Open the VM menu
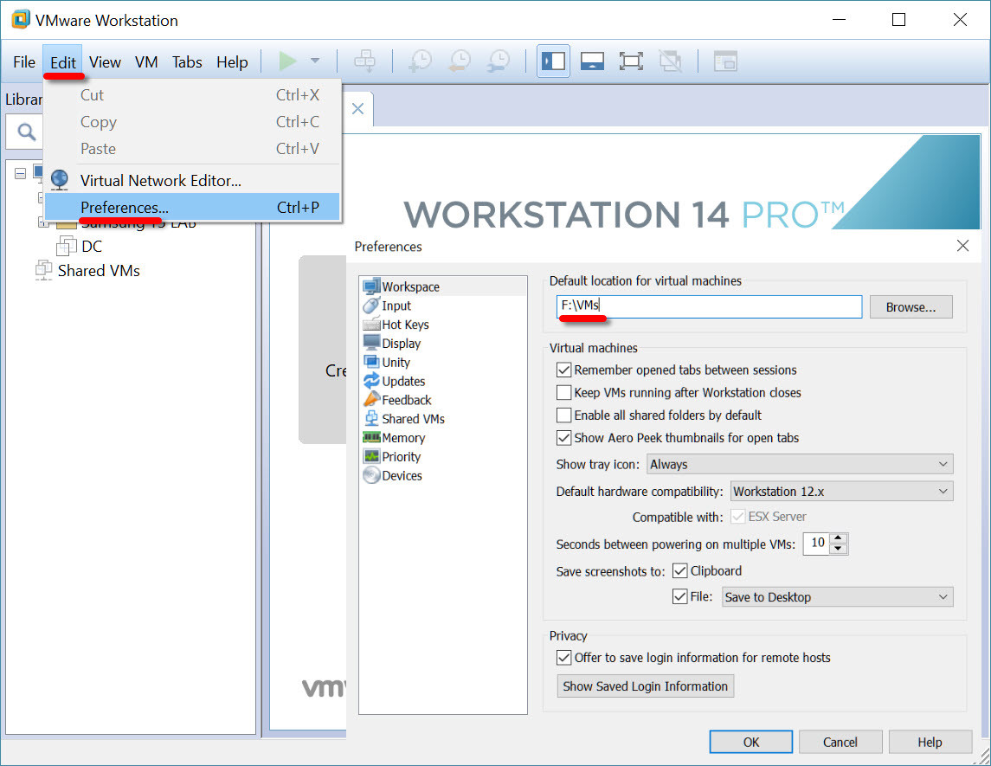 pyautogui.click(x=146, y=62)
